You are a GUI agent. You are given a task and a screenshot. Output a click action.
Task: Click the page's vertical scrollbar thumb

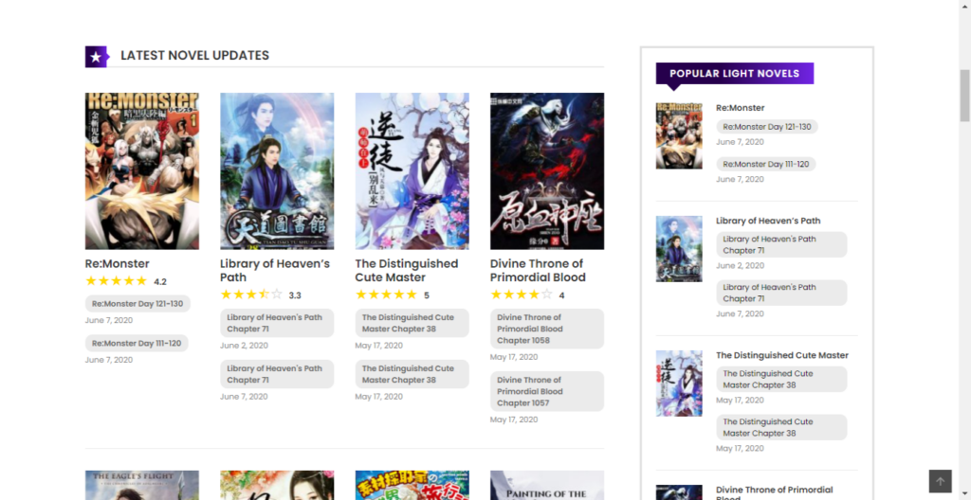pyautogui.click(x=964, y=96)
